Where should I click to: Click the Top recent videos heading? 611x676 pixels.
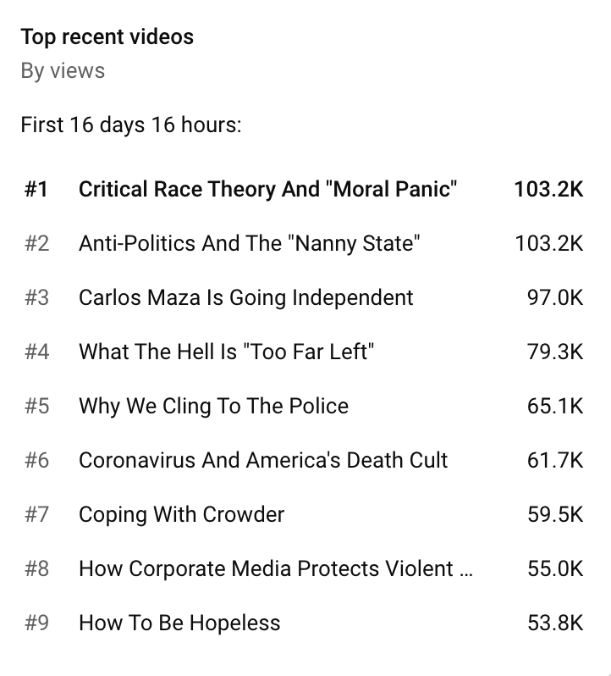pyautogui.click(x=107, y=36)
